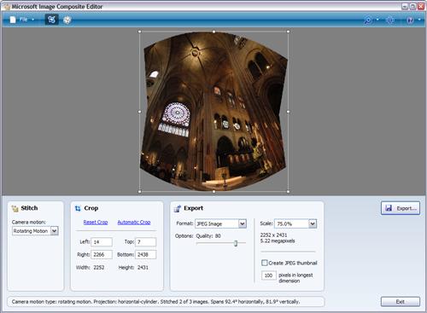The height and width of the screenshot is (313, 427).
Task: Click the top-center crop handle
Action: [213, 32]
